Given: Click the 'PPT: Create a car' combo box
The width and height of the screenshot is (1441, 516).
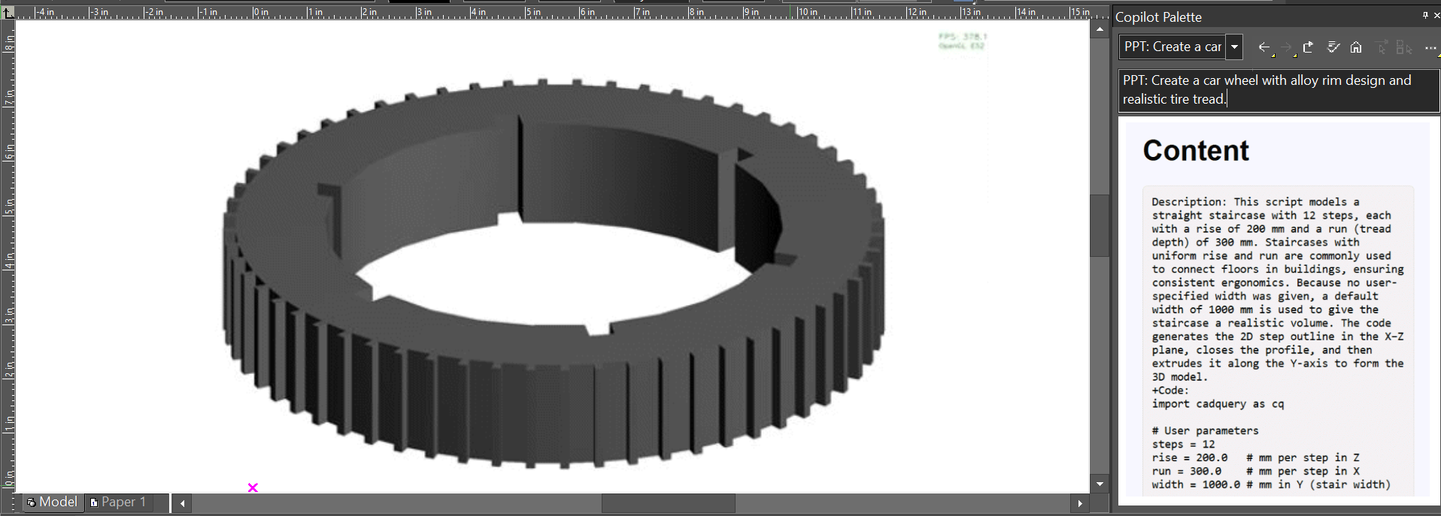Looking at the screenshot, I should coord(1172,47).
